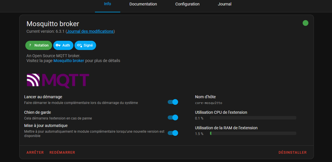
Task: Go to the Journal tab
Action: (x=224, y=4)
